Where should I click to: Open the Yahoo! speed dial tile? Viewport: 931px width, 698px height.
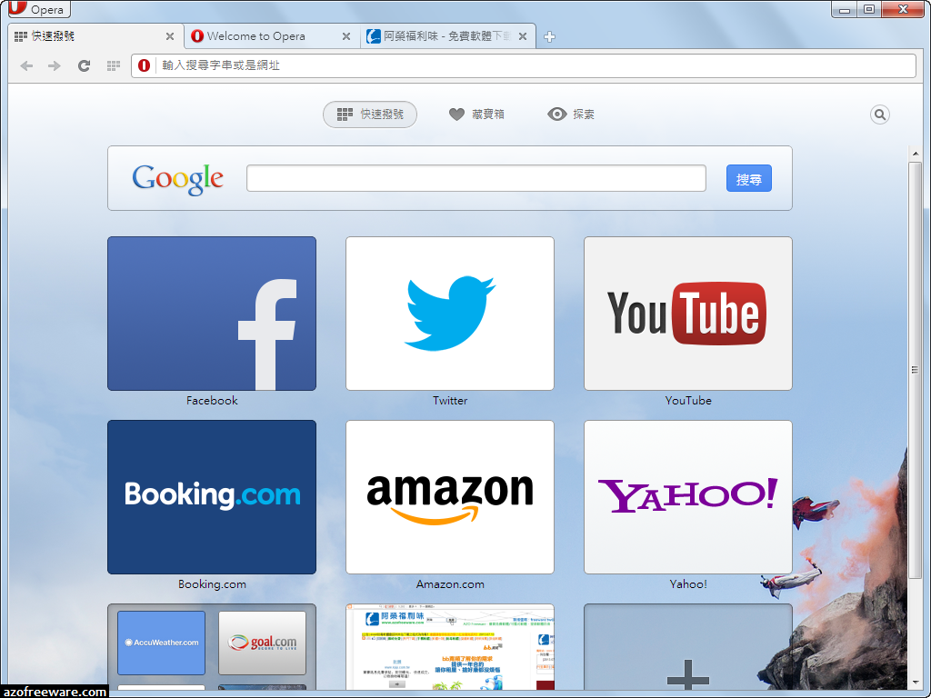[688, 497]
